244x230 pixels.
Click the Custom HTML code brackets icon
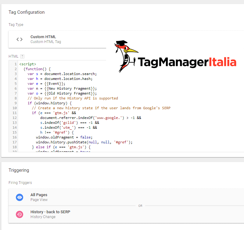click(x=20, y=39)
